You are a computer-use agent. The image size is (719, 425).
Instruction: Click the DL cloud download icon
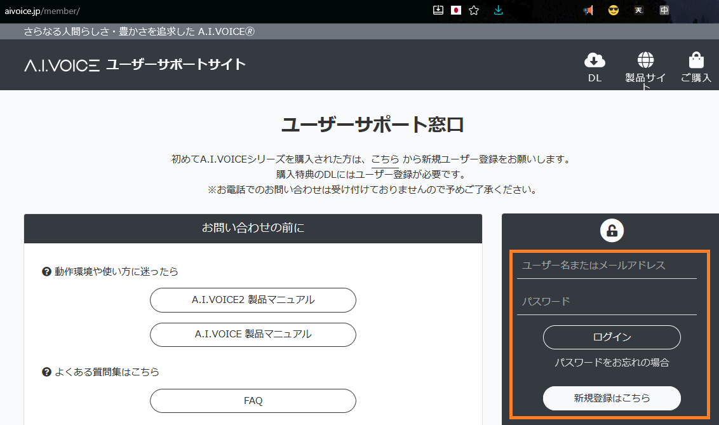point(595,60)
